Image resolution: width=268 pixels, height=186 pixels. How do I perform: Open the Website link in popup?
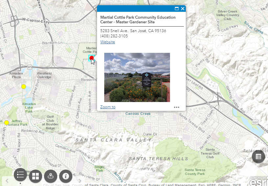point(108,42)
